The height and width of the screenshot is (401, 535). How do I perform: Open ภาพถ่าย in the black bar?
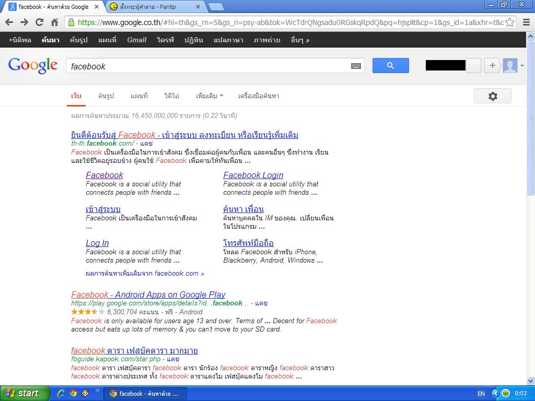point(267,40)
